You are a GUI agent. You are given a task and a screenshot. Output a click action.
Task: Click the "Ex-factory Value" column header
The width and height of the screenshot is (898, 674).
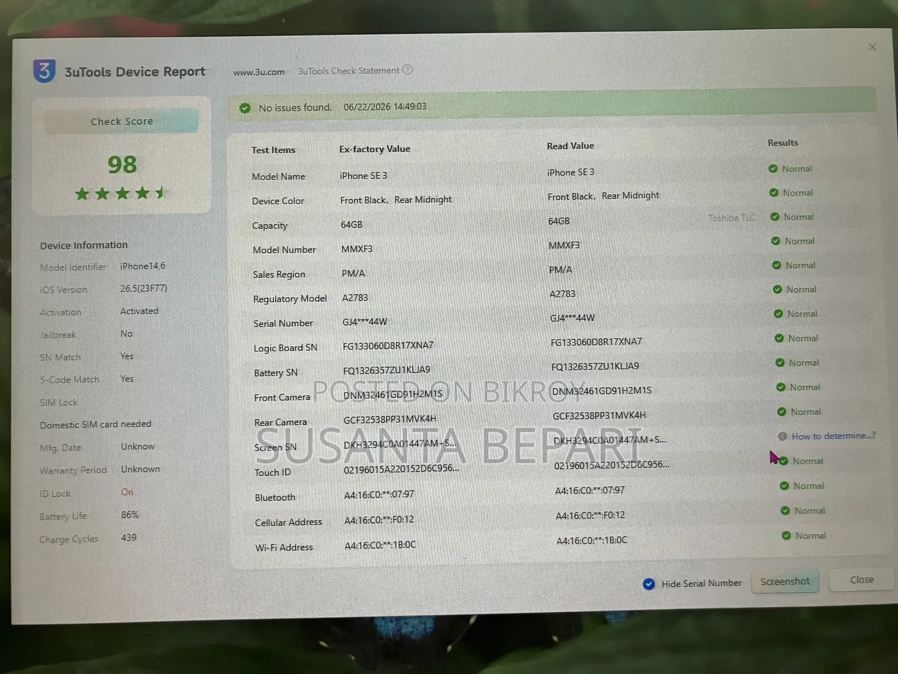tap(375, 149)
